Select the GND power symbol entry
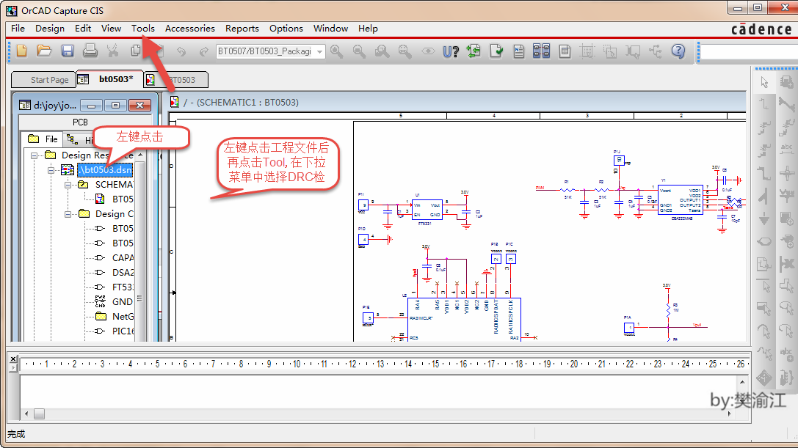798x448 pixels. coord(122,302)
